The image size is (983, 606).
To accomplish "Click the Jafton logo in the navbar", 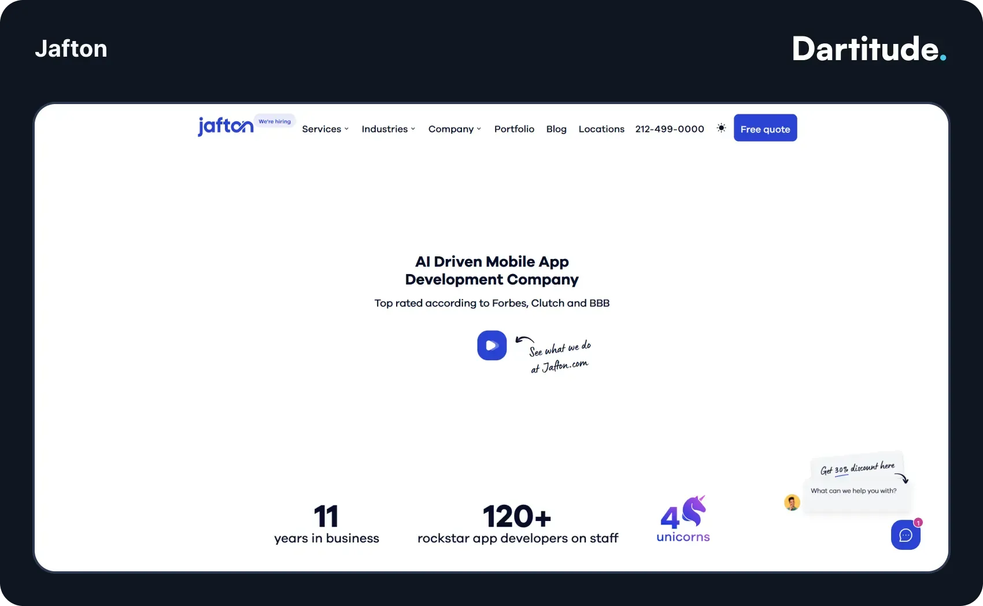I will [226, 126].
